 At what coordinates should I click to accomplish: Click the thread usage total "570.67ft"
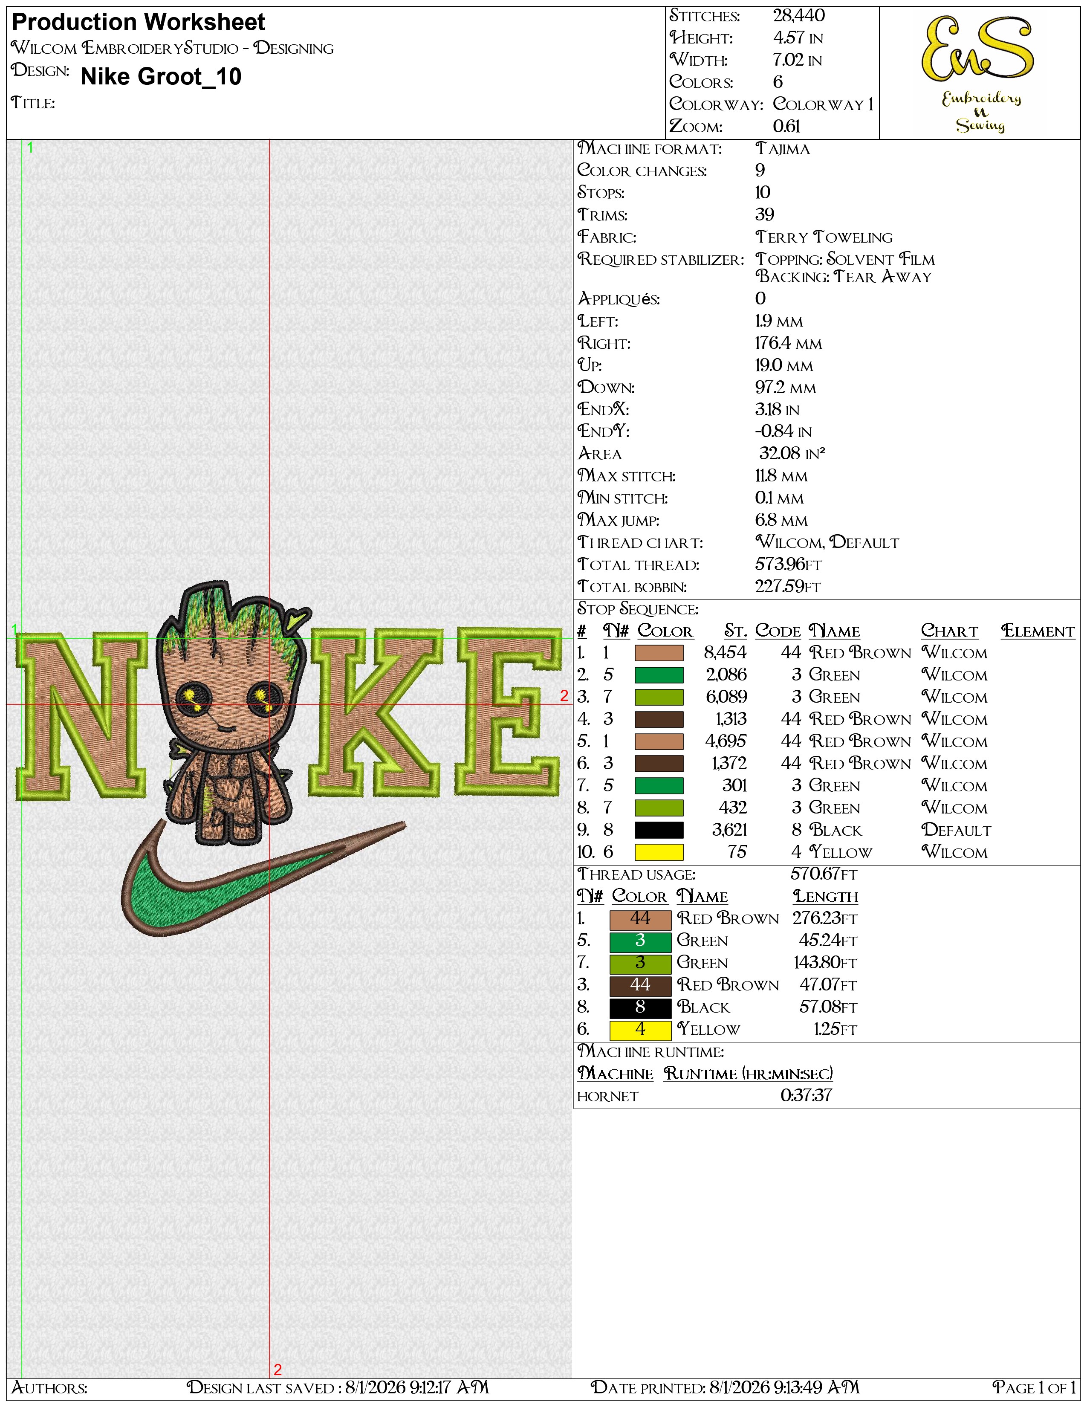(824, 874)
